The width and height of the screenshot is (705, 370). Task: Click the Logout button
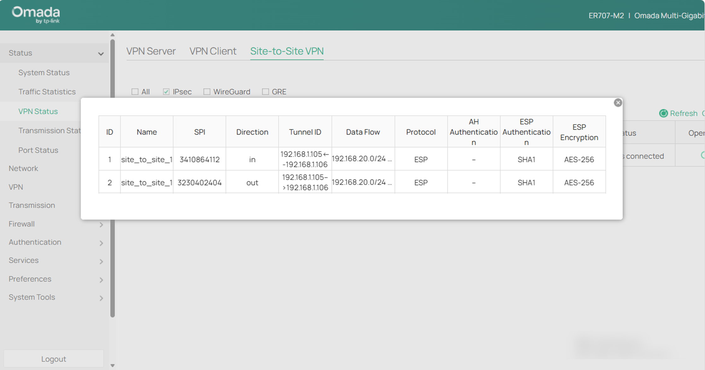coord(54,359)
